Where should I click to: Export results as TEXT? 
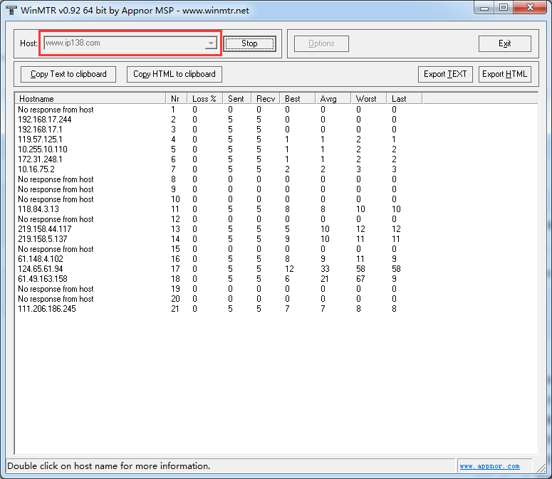point(445,74)
